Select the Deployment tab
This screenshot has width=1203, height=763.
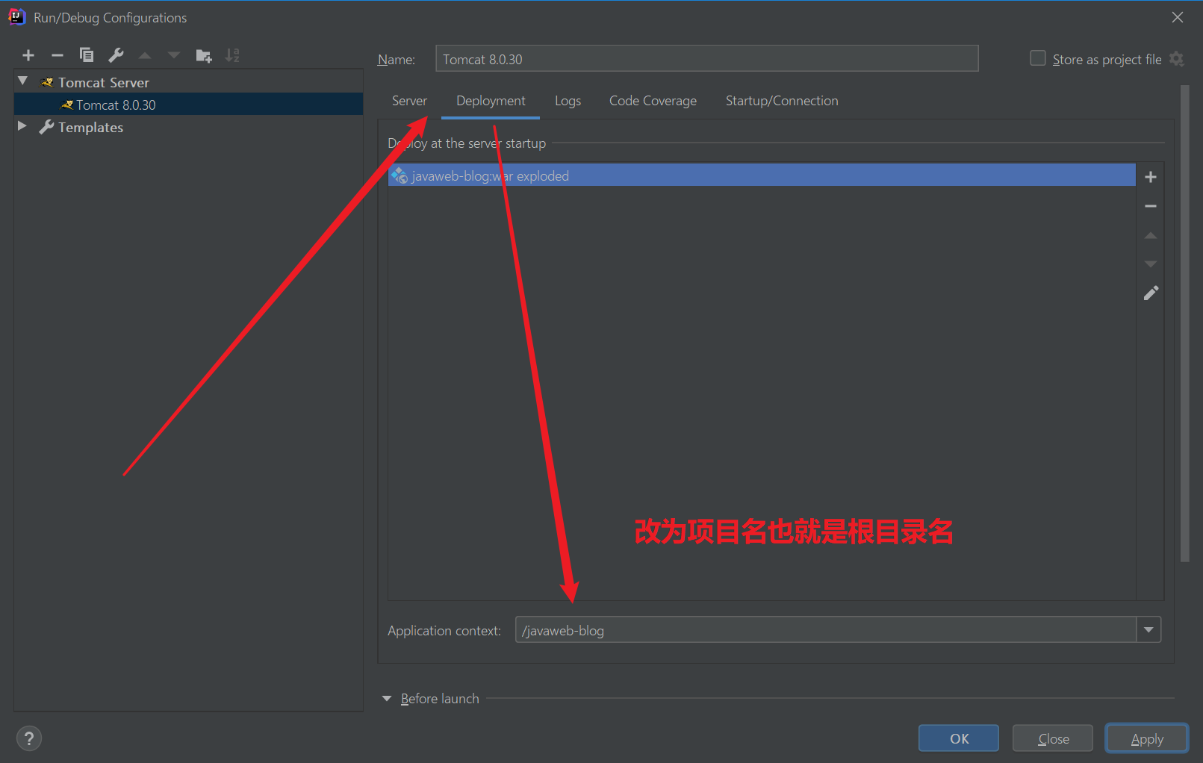click(491, 101)
